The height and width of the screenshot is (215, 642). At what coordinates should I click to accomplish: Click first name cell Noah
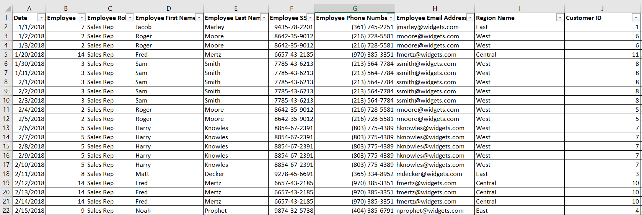tap(169, 210)
